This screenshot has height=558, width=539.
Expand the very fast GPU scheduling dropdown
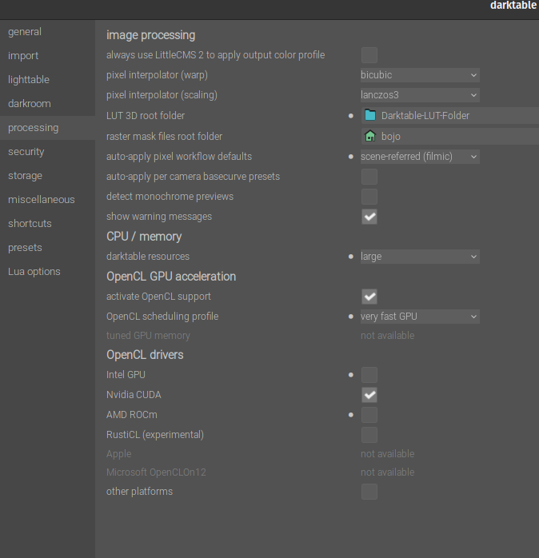point(420,317)
